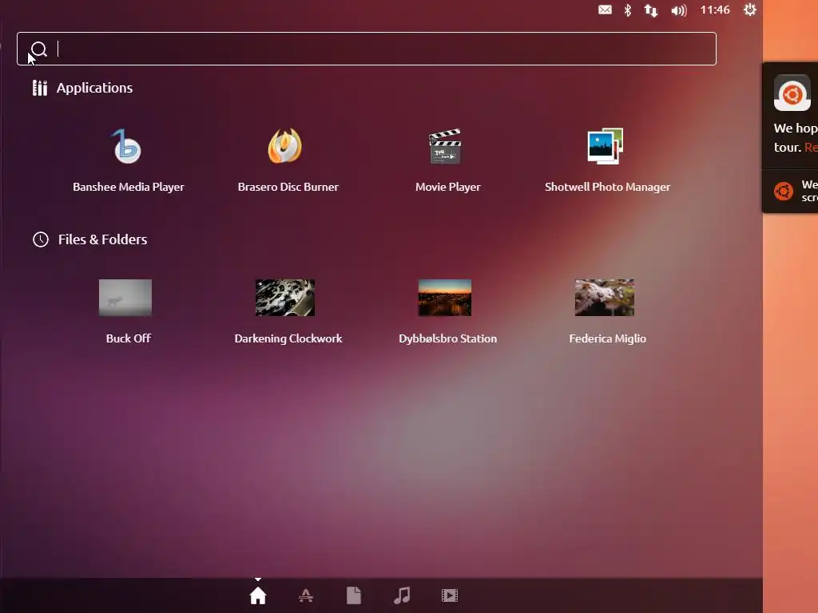The image size is (818, 613).
Task: Click the Buck Off file name
Action: (x=129, y=338)
